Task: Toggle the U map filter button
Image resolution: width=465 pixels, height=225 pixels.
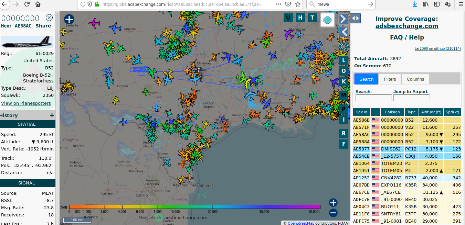Action: click(x=288, y=18)
